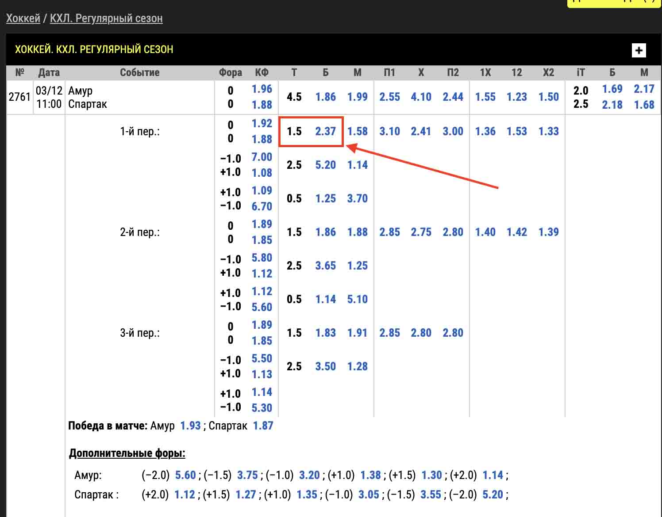662x517 pixels.
Task: Pick Спартак (+1.0) handicap odds 1.35
Action: (x=307, y=494)
